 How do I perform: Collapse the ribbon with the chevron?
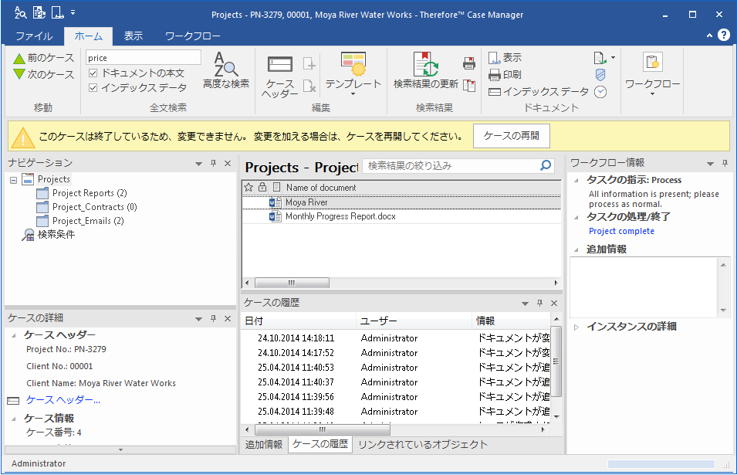click(x=709, y=36)
